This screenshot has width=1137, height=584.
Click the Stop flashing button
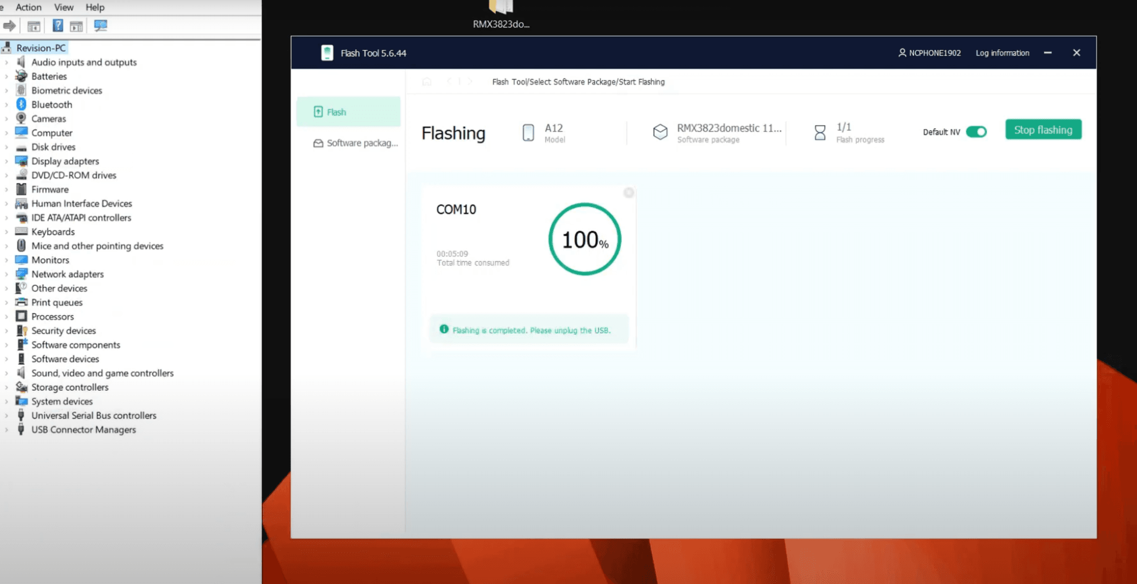(x=1043, y=130)
